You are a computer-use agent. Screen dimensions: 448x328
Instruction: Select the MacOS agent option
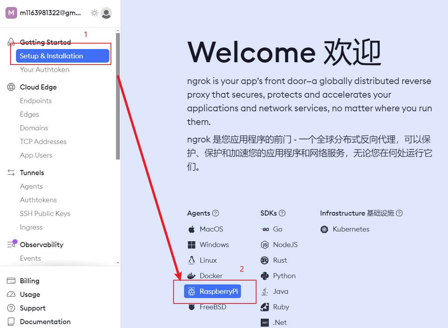pyautogui.click(x=211, y=229)
